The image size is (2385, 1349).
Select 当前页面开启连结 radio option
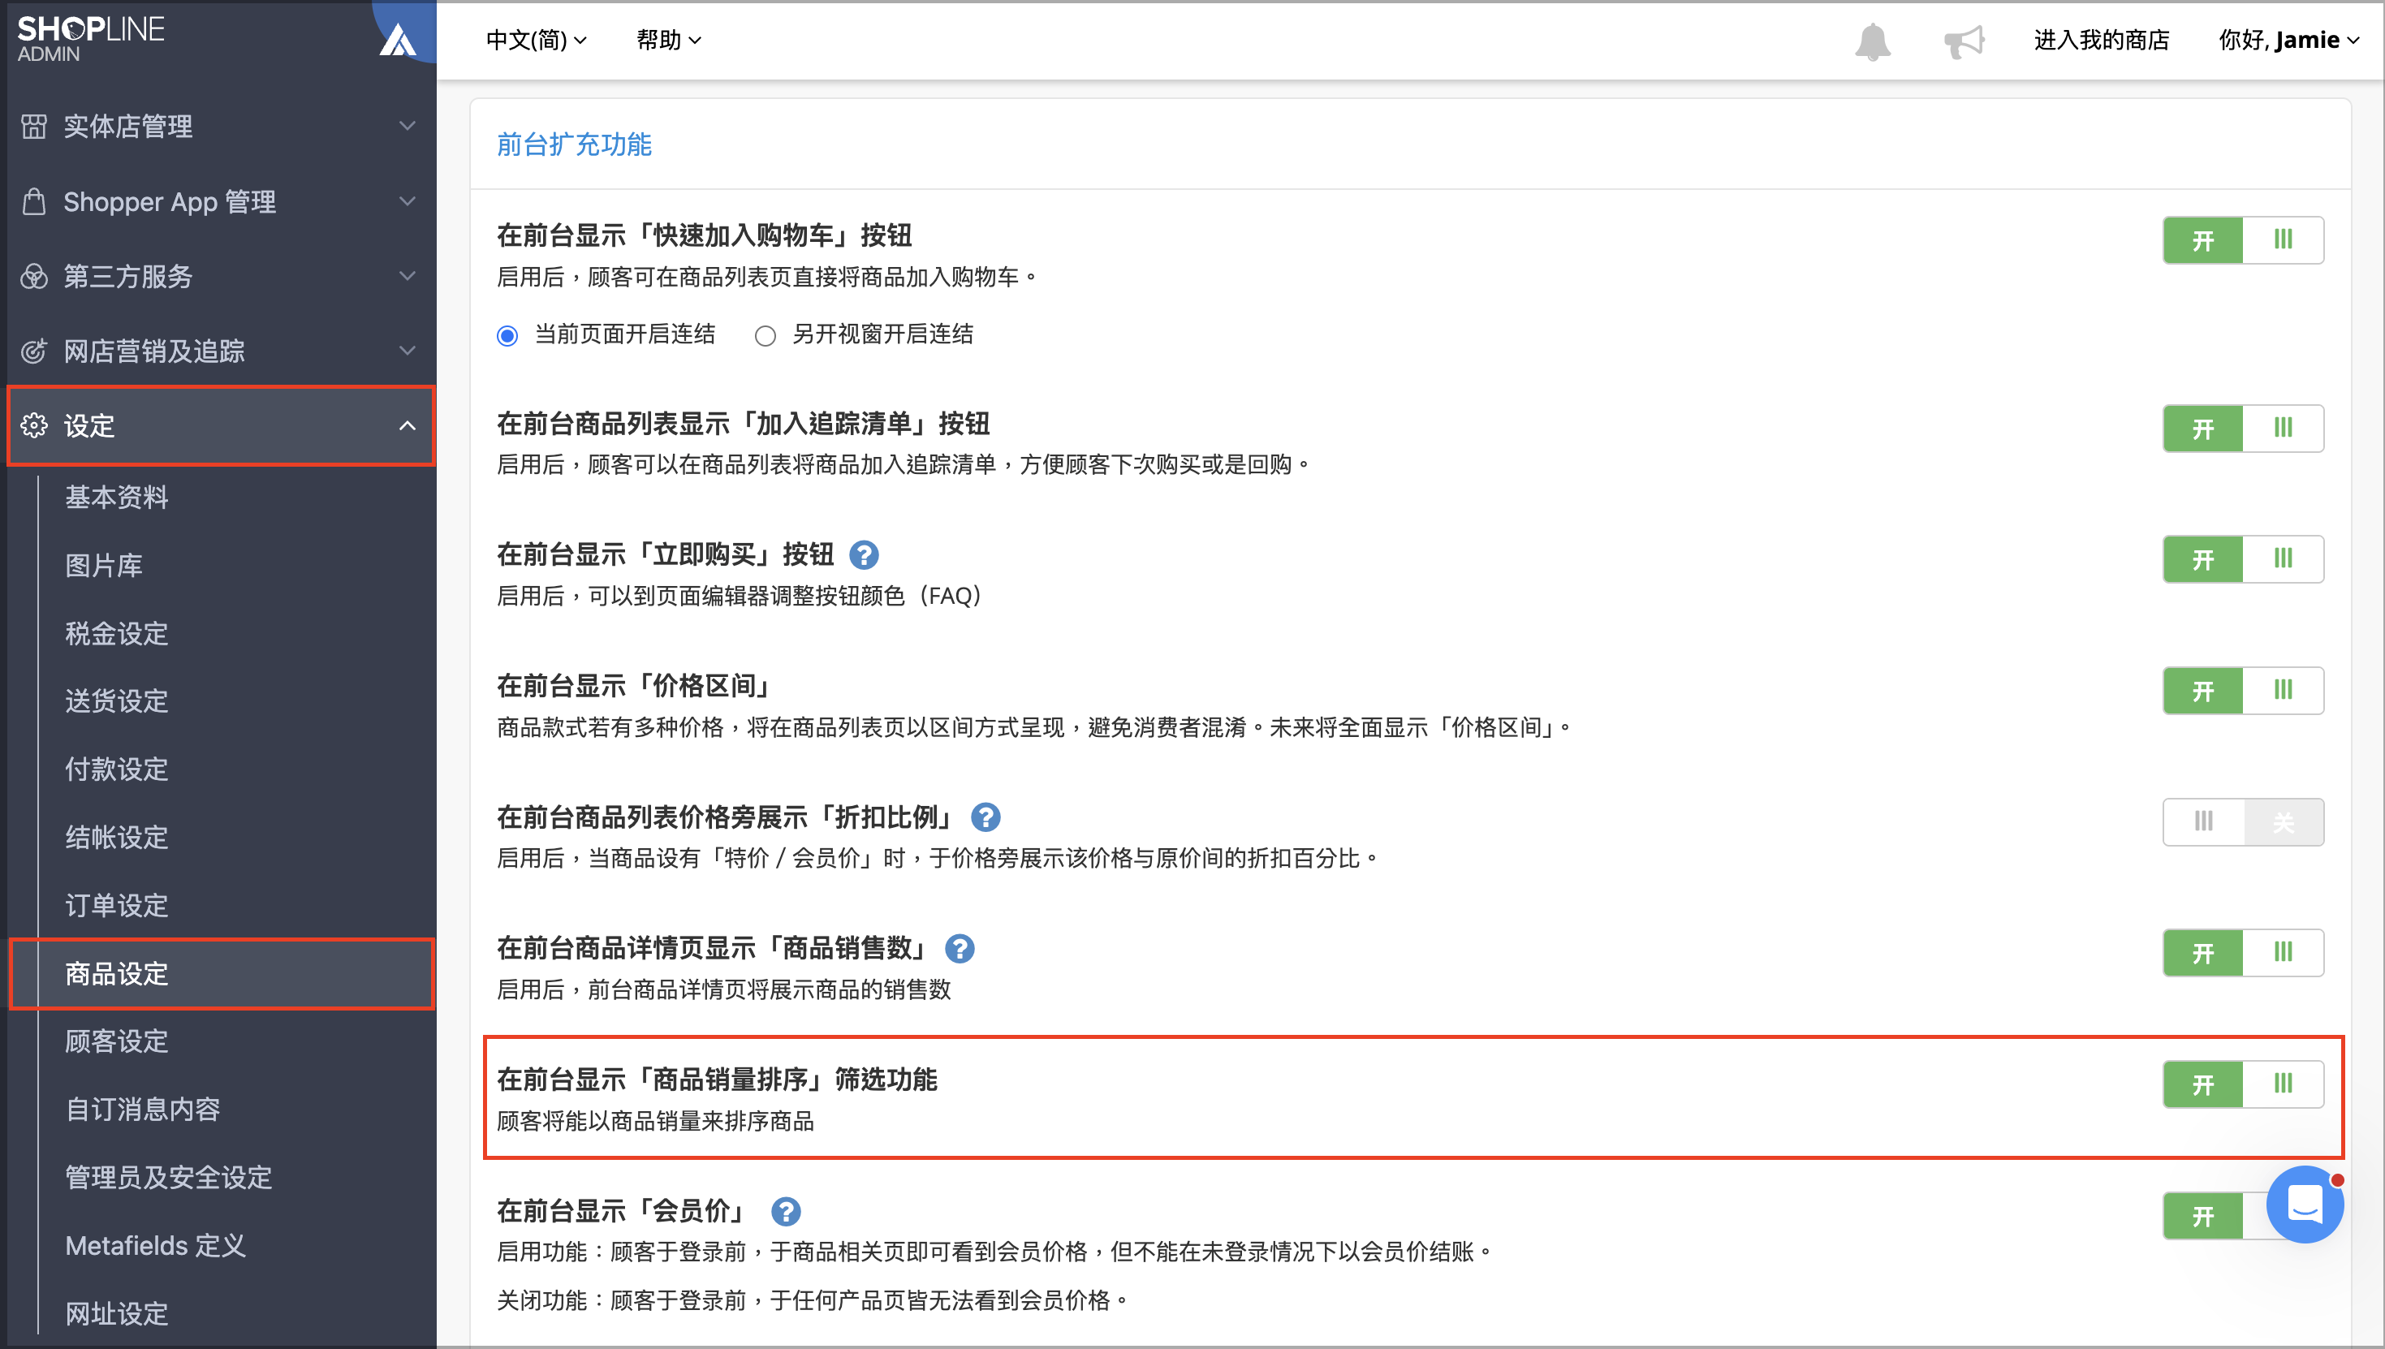[x=507, y=335]
